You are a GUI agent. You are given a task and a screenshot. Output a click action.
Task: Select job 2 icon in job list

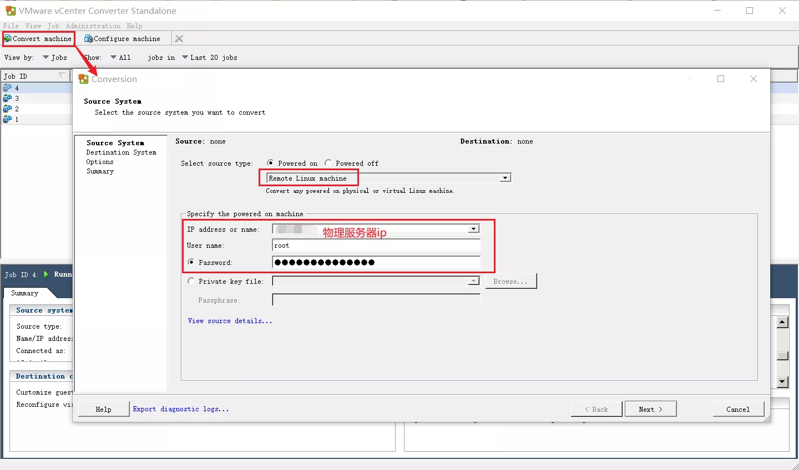7,109
